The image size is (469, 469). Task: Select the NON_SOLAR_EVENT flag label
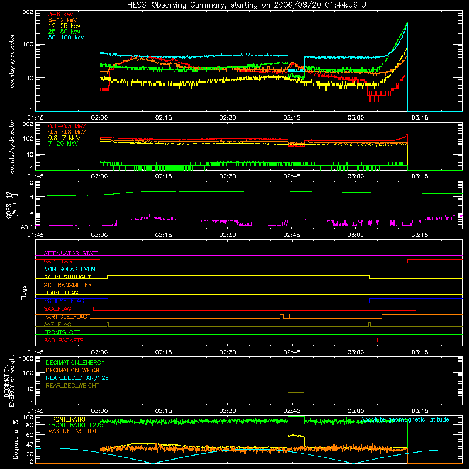[x=71, y=269]
